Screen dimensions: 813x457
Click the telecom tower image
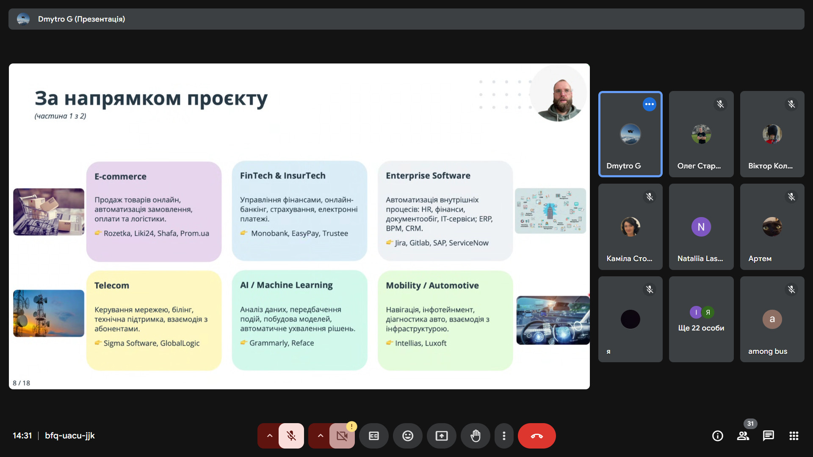(49, 314)
